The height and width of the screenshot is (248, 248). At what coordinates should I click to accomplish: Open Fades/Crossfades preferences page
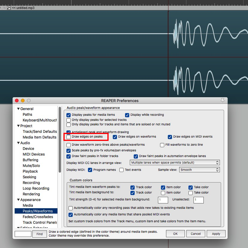(x=38, y=217)
